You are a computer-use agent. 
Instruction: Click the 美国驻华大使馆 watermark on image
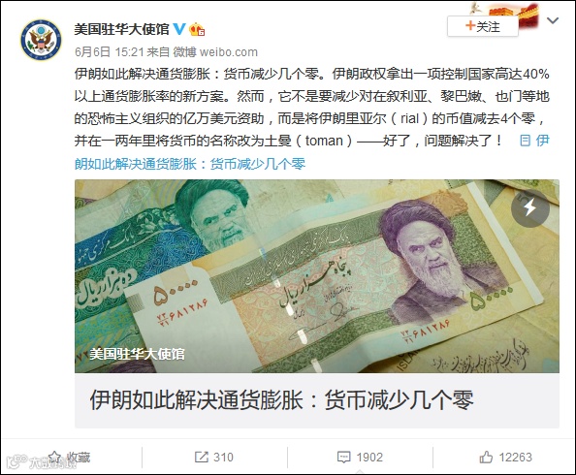click(x=137, y=354)
